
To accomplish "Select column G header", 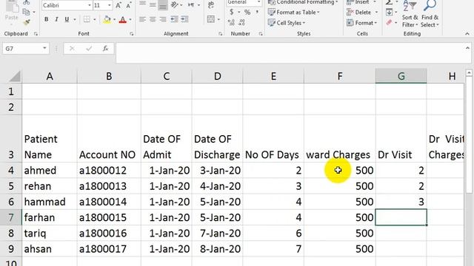I will pos(401,76).
